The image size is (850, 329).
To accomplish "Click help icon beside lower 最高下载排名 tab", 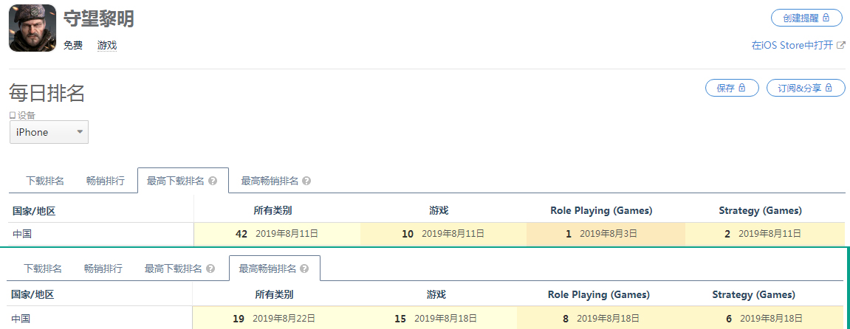I will 210,269.
